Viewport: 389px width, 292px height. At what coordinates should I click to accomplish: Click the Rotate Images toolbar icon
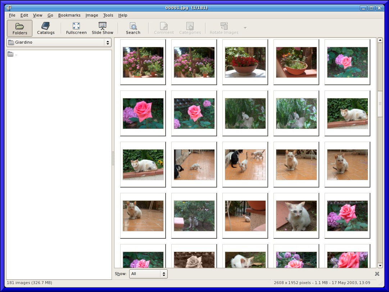[224, 28]
